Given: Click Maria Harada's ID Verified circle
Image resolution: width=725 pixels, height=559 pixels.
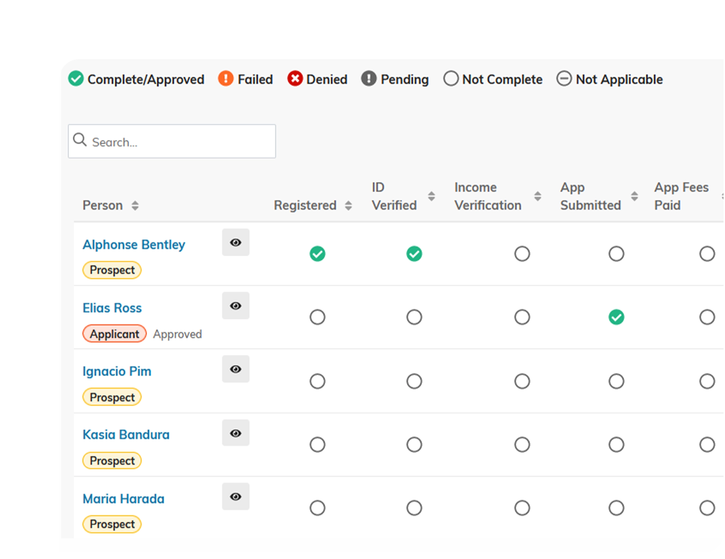Looking at the screenshot, I should 414,508.
